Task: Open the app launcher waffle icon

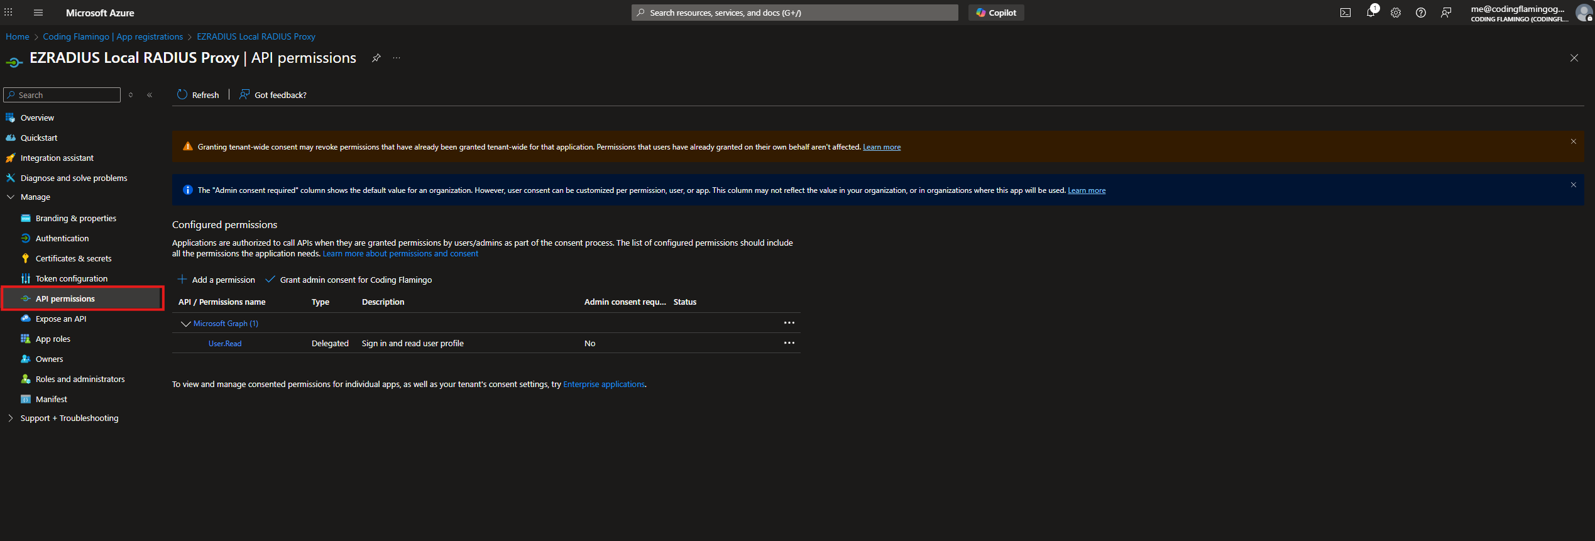Action: coord(8,13)
